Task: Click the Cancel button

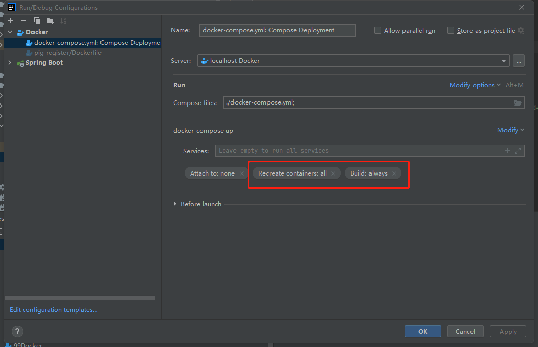Action: tap(465, 332)
